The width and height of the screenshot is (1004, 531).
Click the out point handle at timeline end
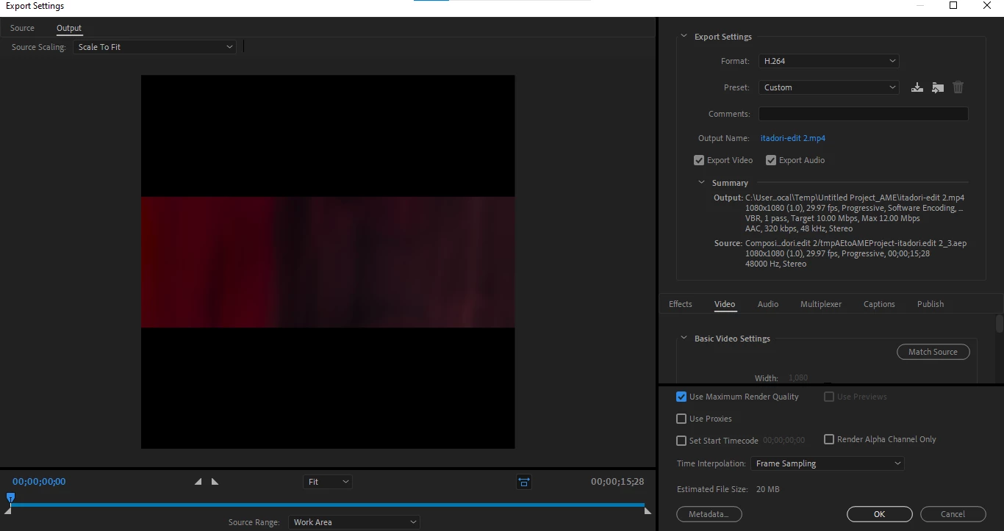648,510
